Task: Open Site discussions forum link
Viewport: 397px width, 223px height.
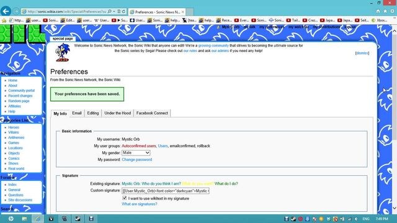Action: tap(20, 200)
